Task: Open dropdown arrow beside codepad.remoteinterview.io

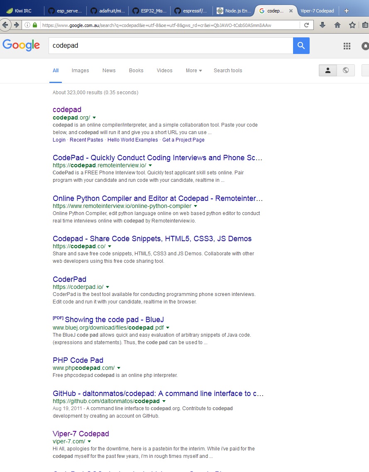Action: coord(150,165)
